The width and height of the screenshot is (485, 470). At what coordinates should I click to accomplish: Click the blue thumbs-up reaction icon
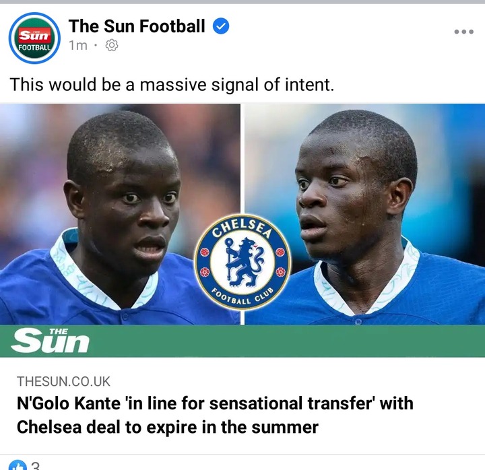point(18,465)
